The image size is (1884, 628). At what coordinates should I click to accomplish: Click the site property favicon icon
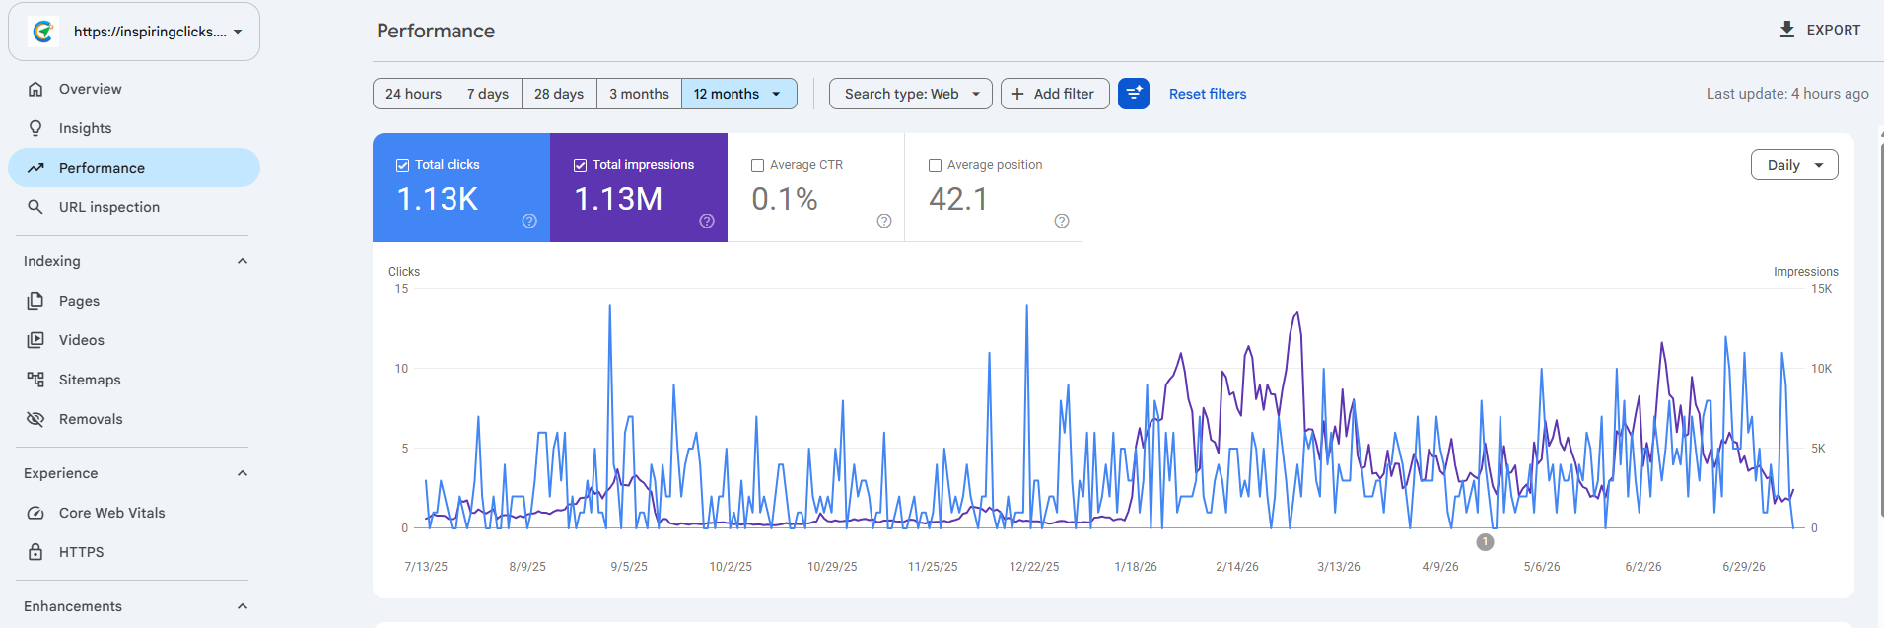[x=43, y=32]
